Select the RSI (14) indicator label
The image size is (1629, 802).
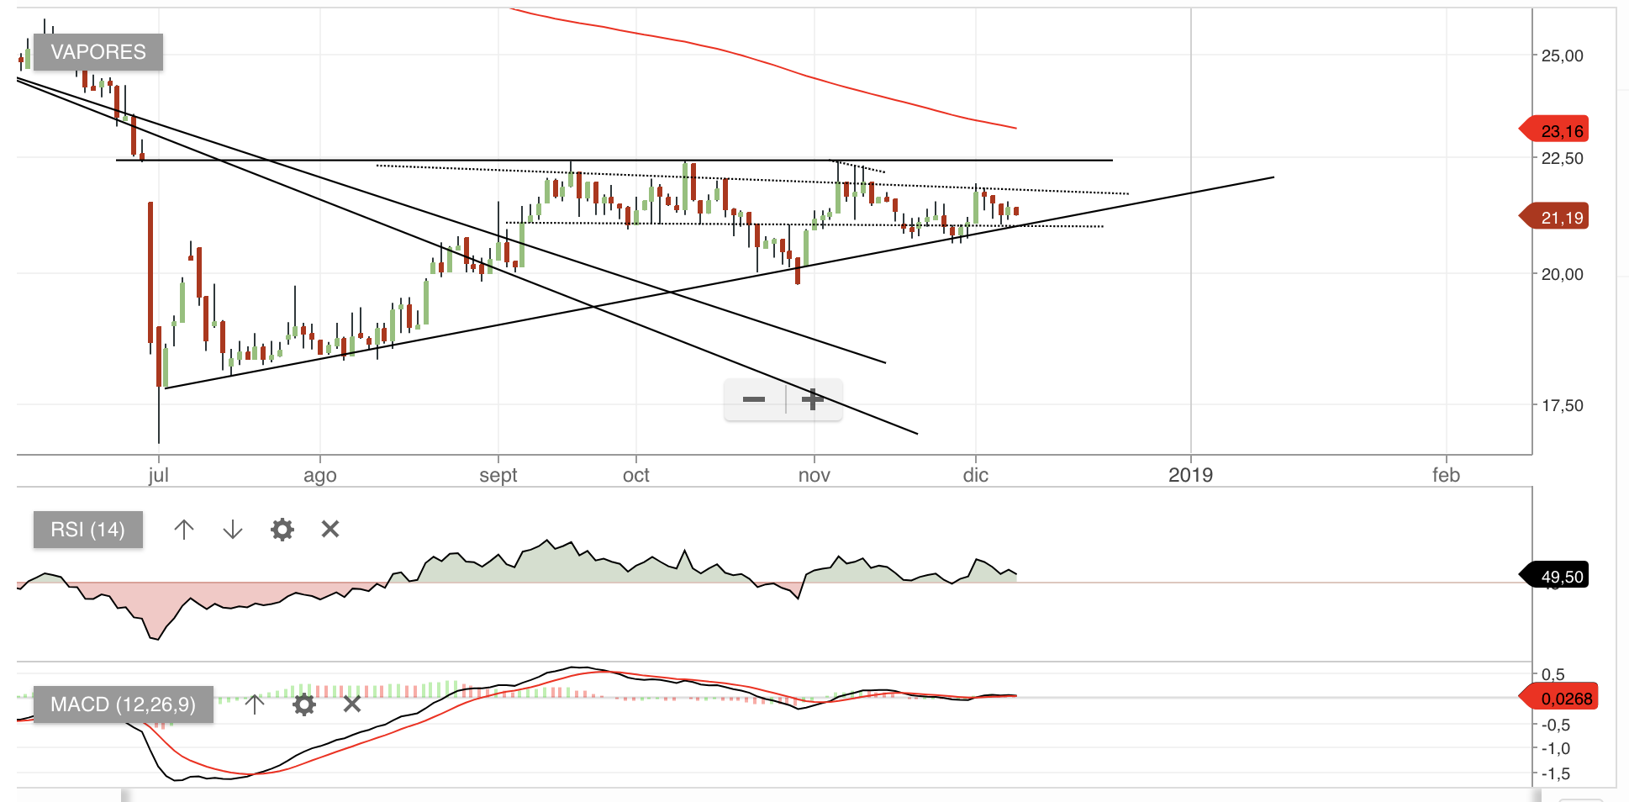[x=88, y=530]
